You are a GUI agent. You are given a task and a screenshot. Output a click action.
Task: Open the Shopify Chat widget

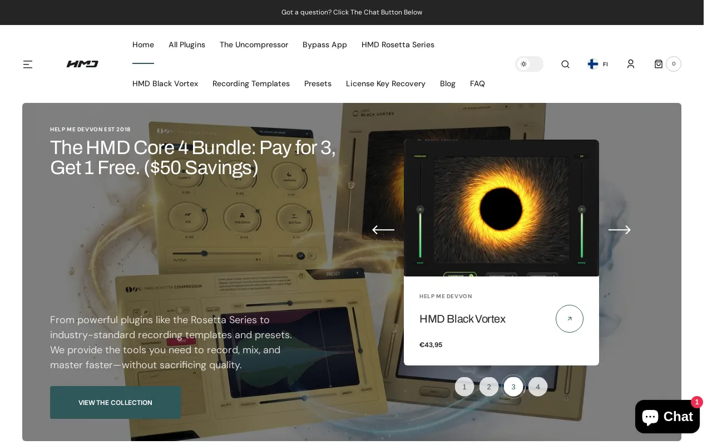pyautogui.click(x=667, y=417)
